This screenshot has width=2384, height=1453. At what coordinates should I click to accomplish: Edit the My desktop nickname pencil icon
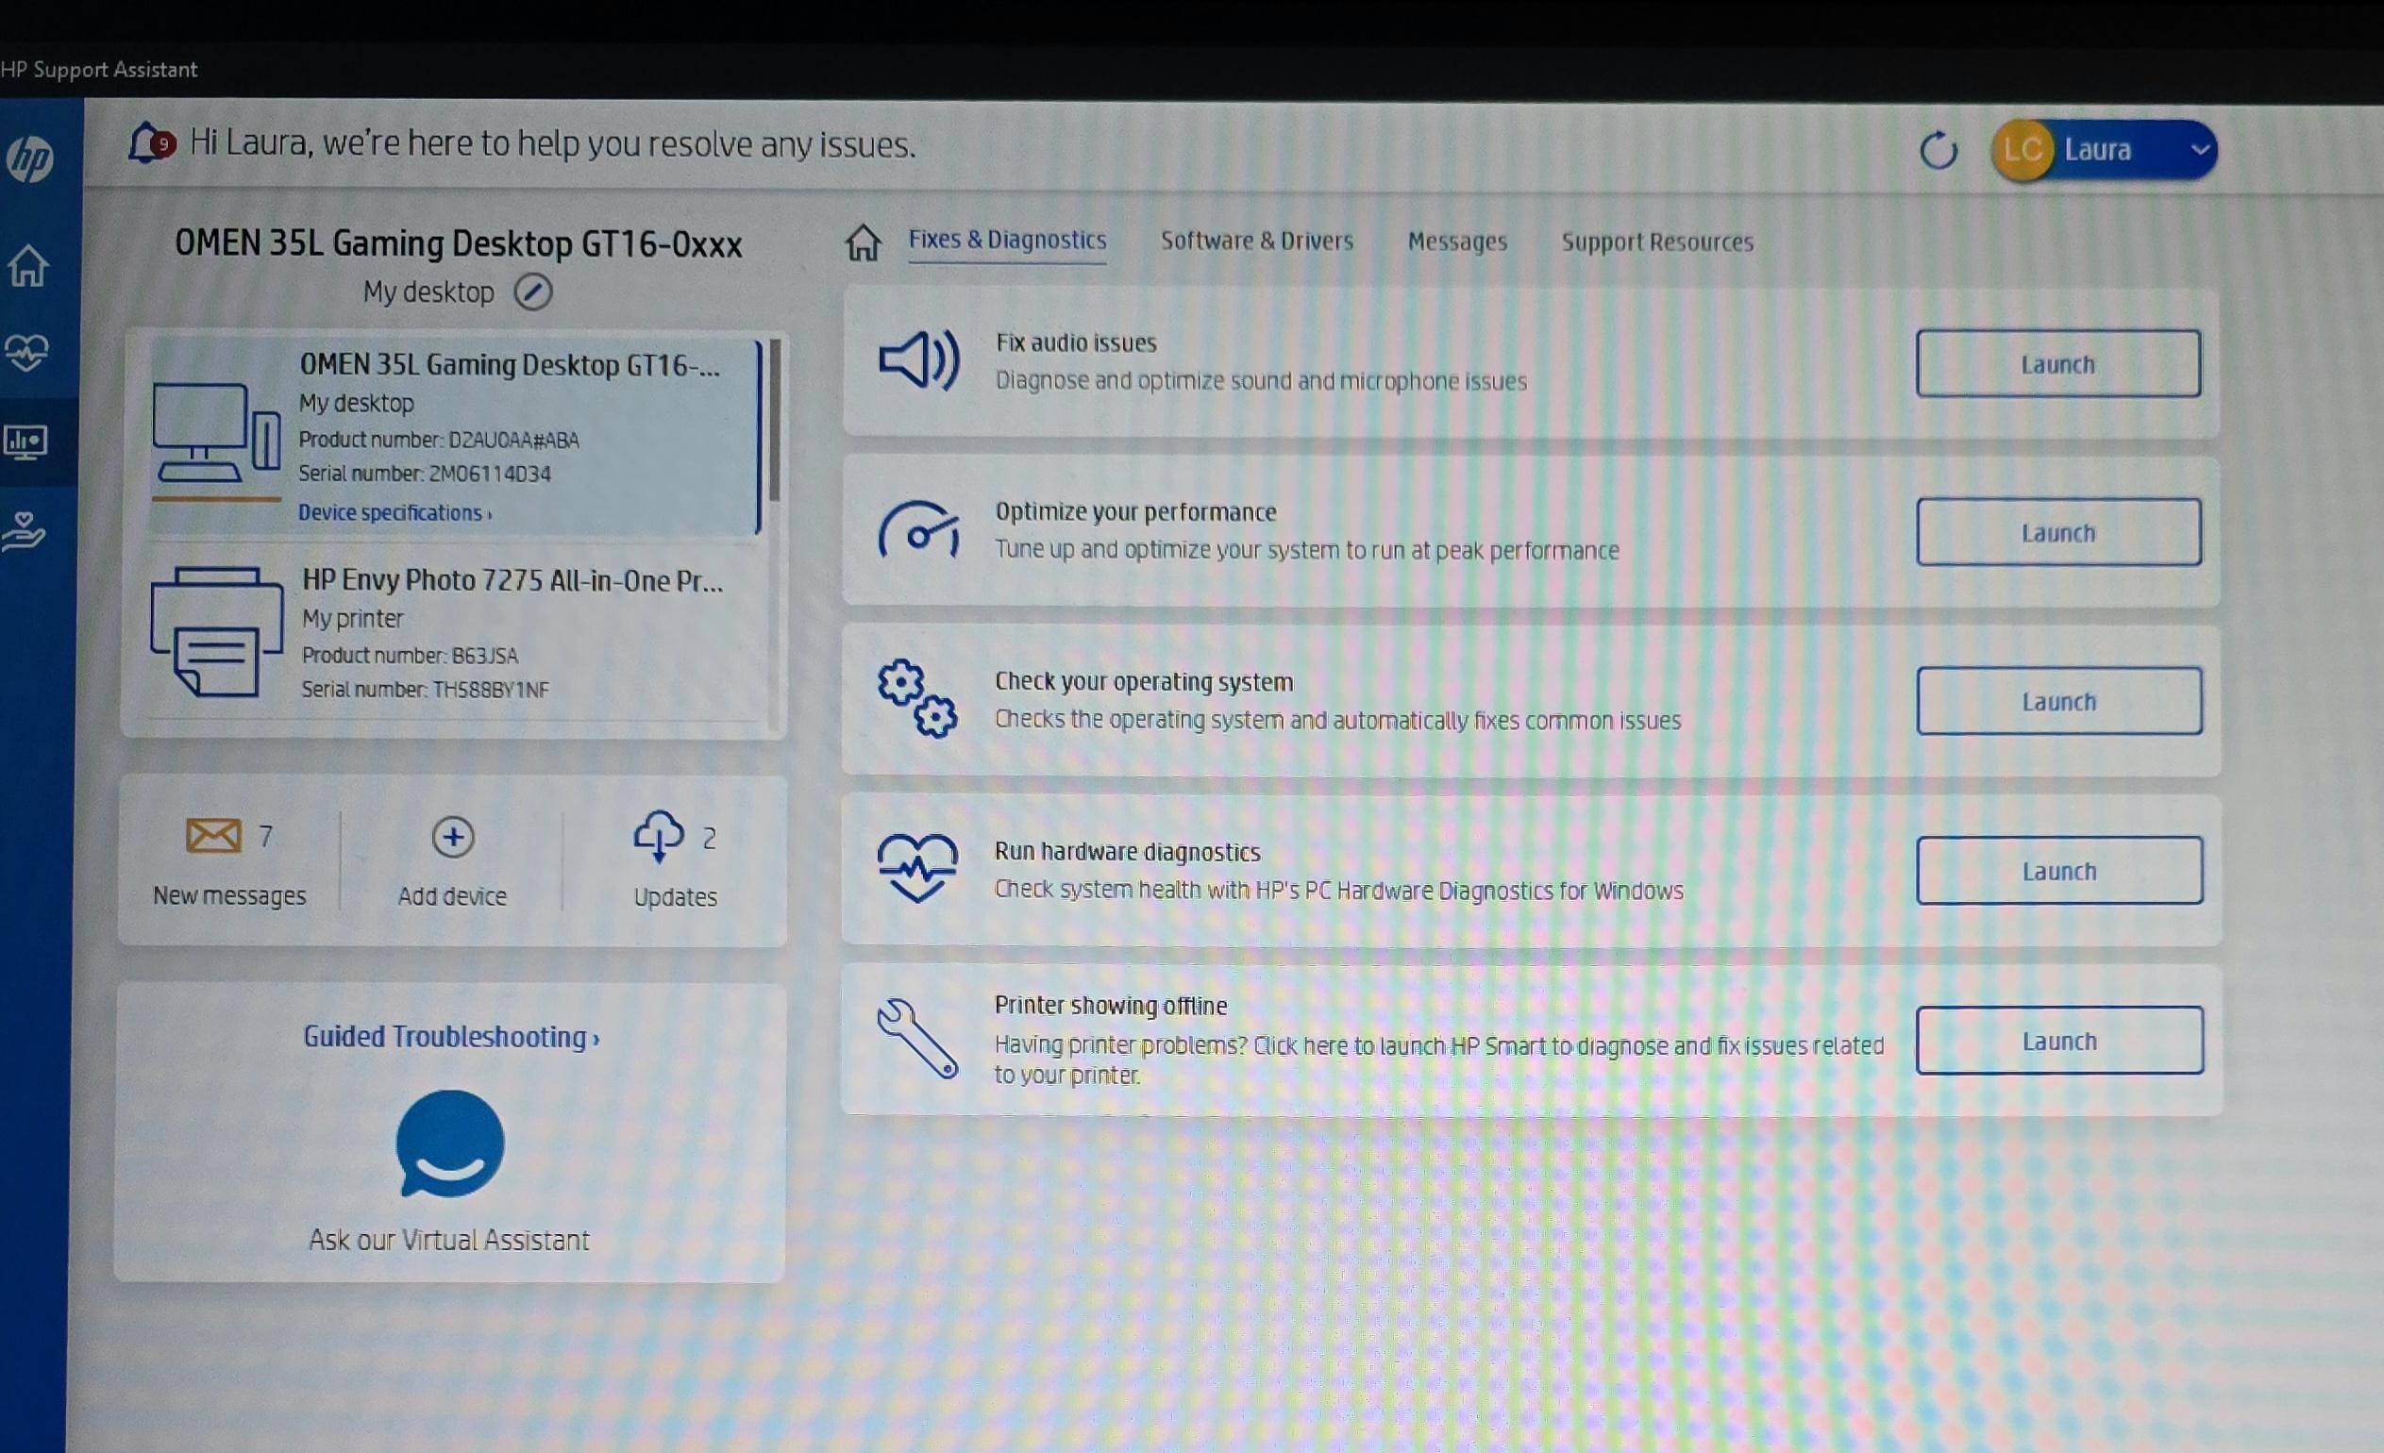point(532,292)
